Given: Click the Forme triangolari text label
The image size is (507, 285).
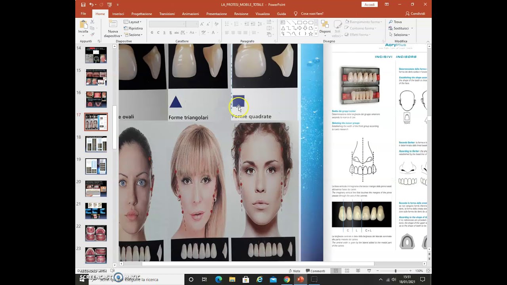Looking at the screenshot, I should pos(188,118).
